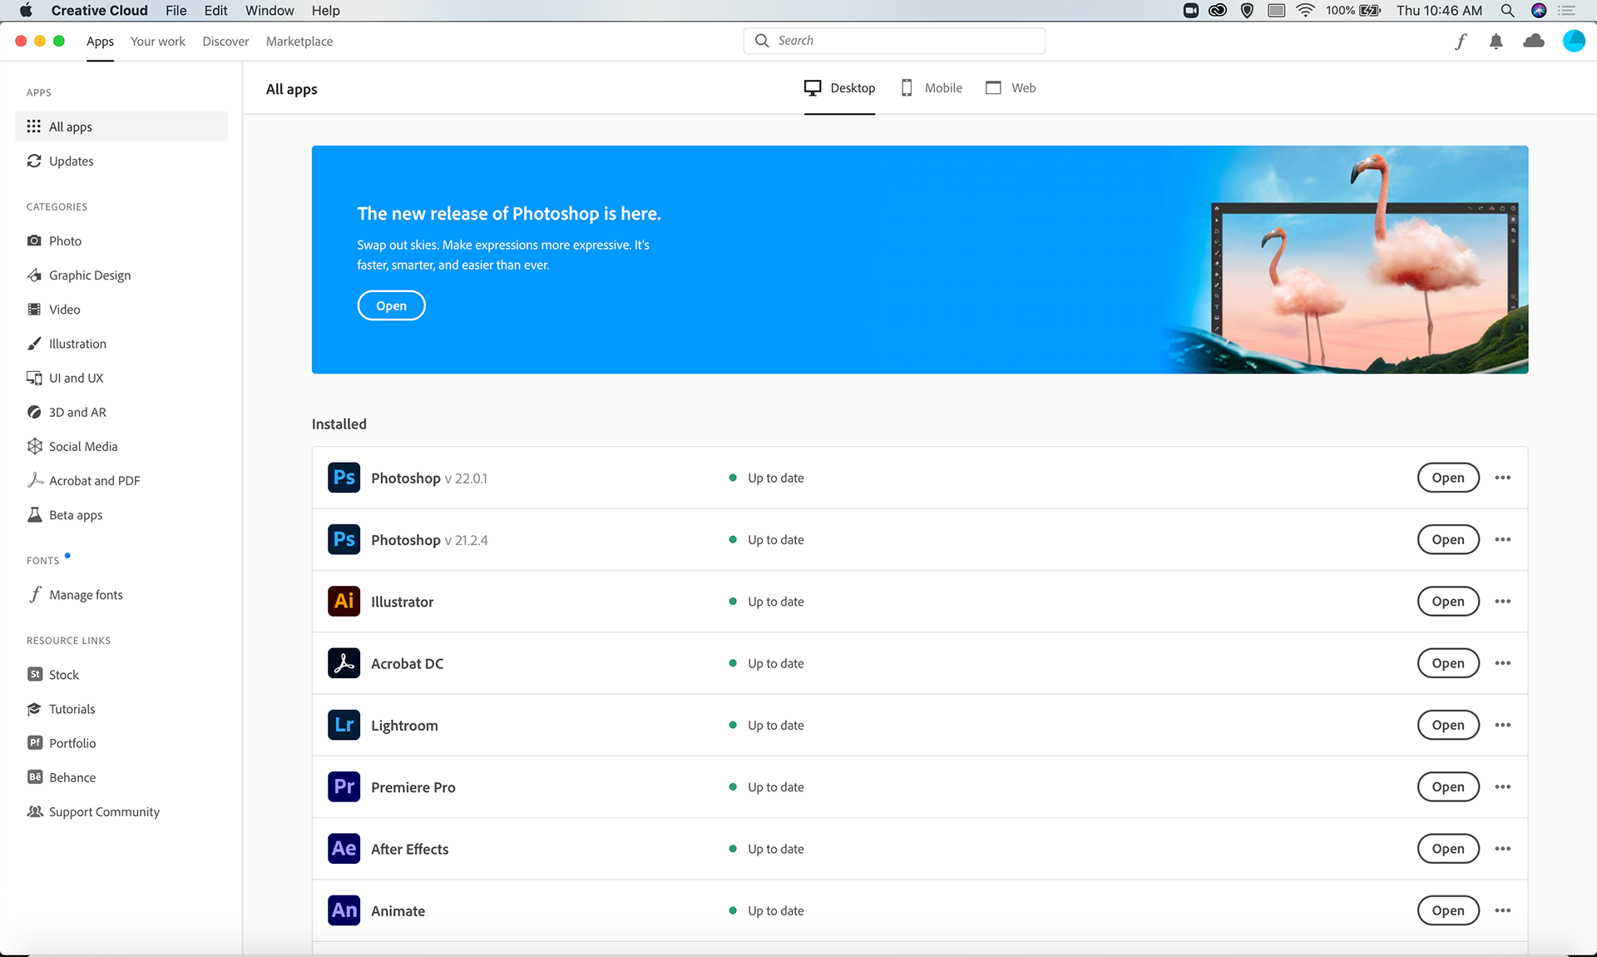Click the Photoshop v 21.2.4 app icon
The image size is (1597, 957).
coord(344,539)
